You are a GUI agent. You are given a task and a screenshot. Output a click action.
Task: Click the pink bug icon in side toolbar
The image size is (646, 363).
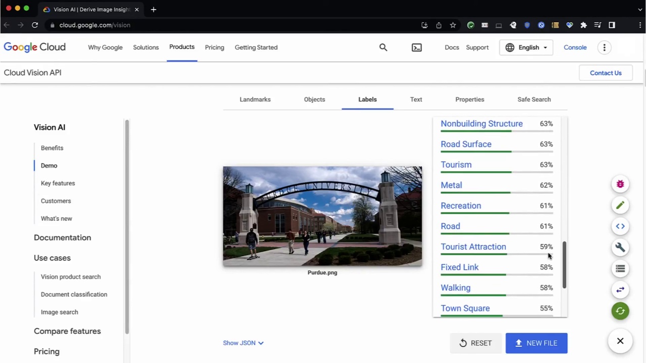(x=620, y=185)
